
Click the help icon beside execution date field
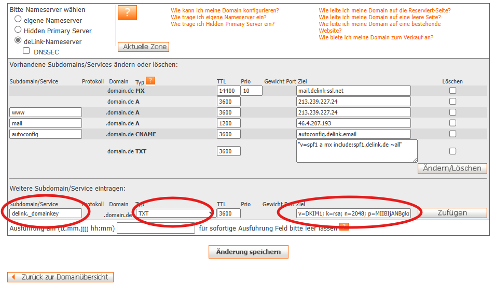(343, 227)
